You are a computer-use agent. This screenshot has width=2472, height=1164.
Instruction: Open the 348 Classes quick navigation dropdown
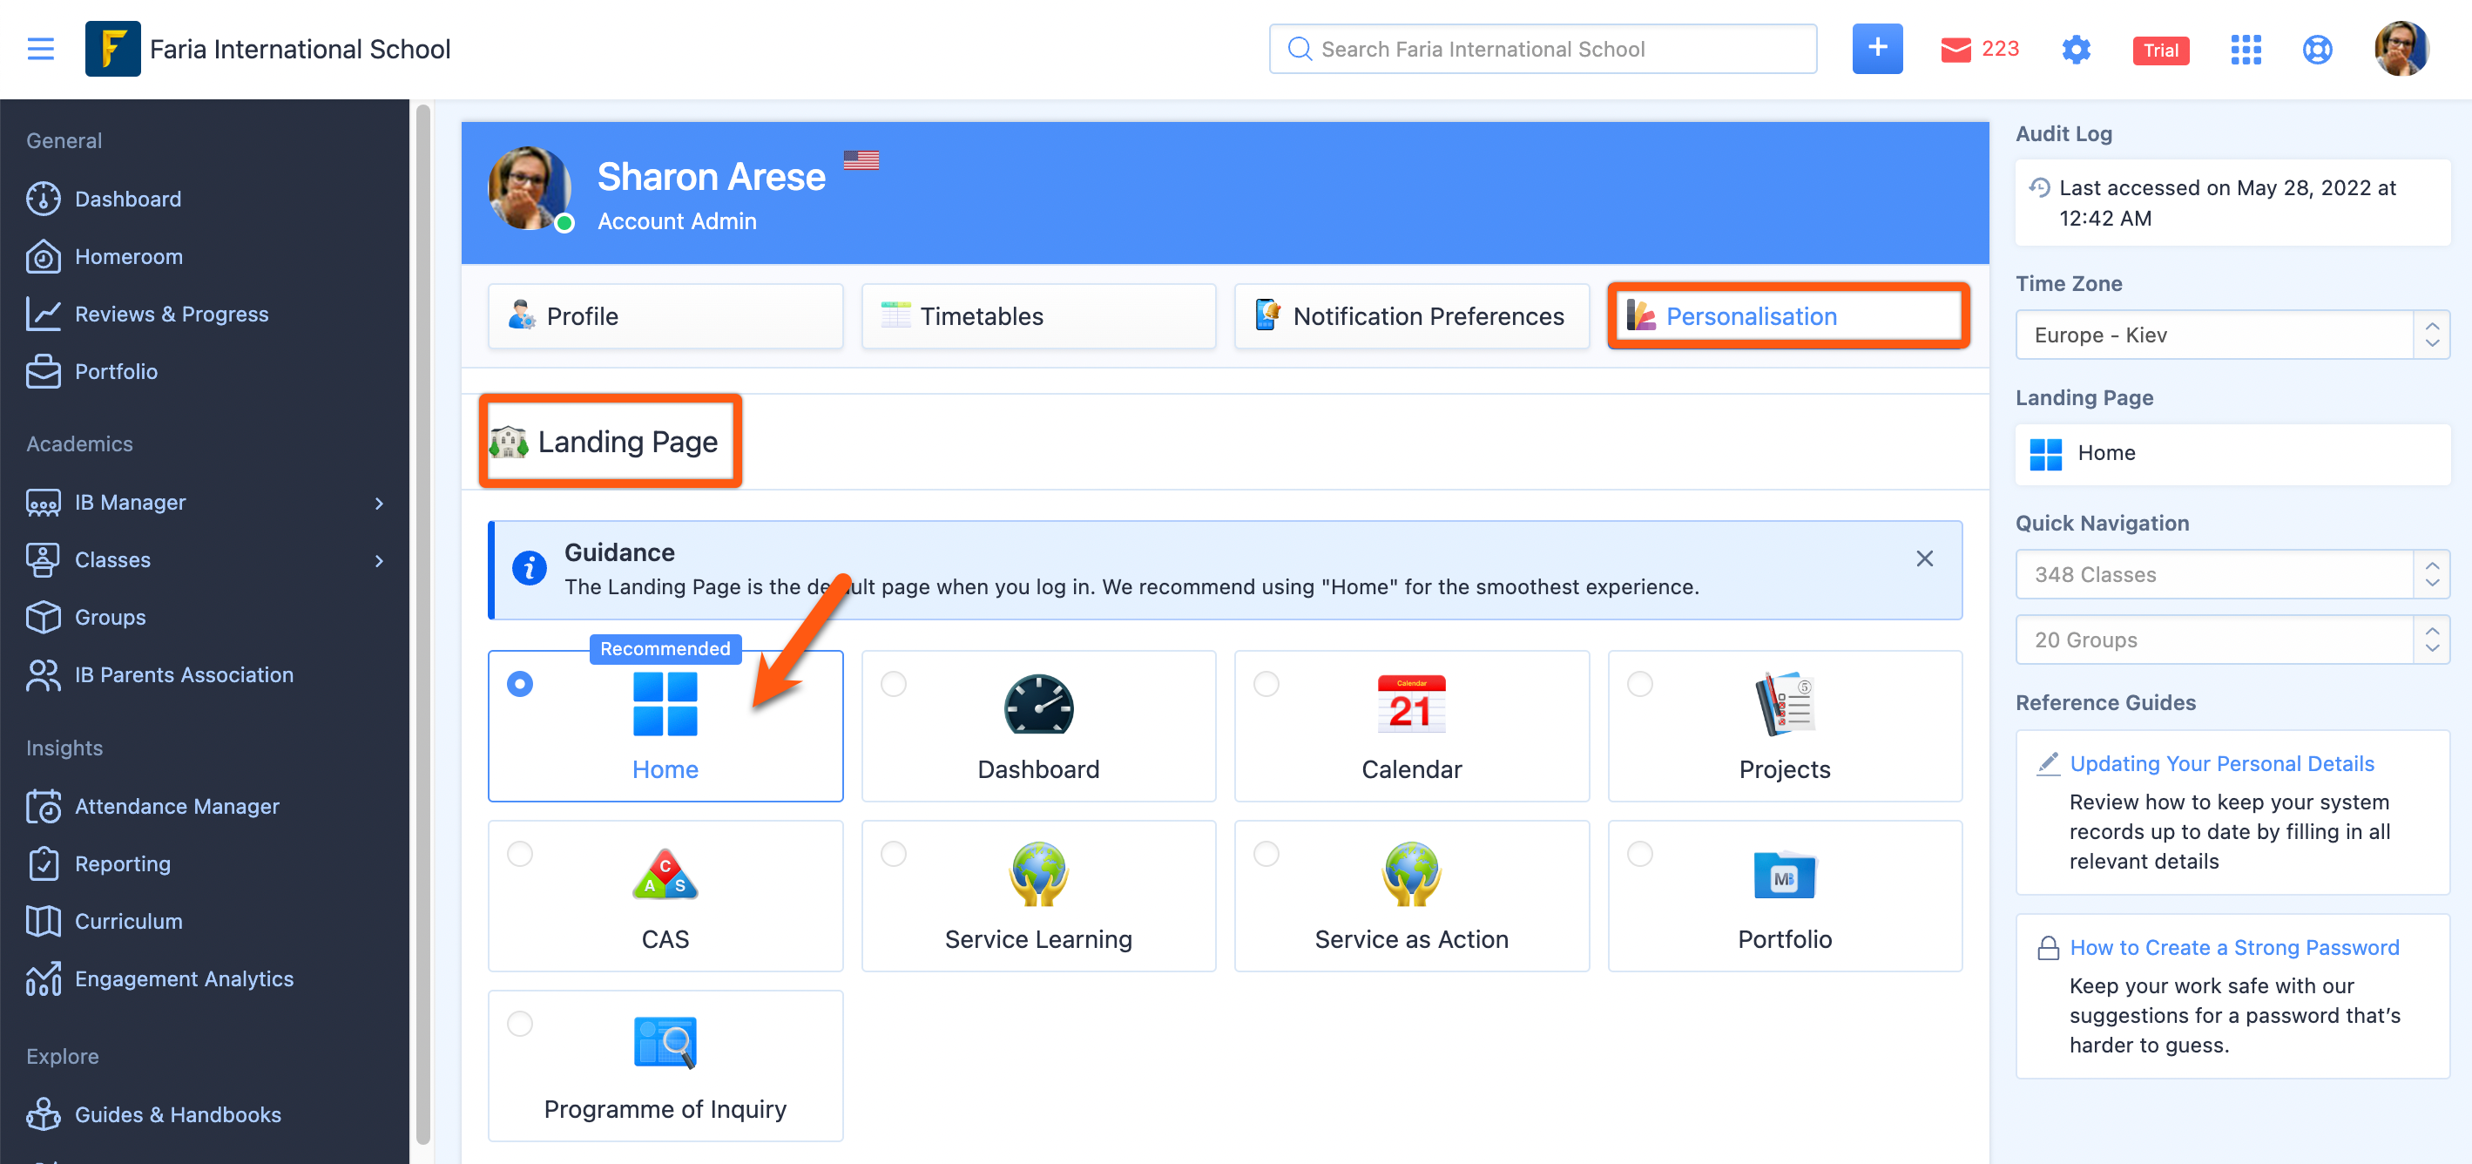point(2232,575)
